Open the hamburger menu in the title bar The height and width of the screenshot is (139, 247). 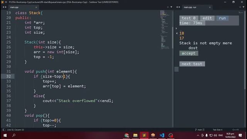[6, 2]
